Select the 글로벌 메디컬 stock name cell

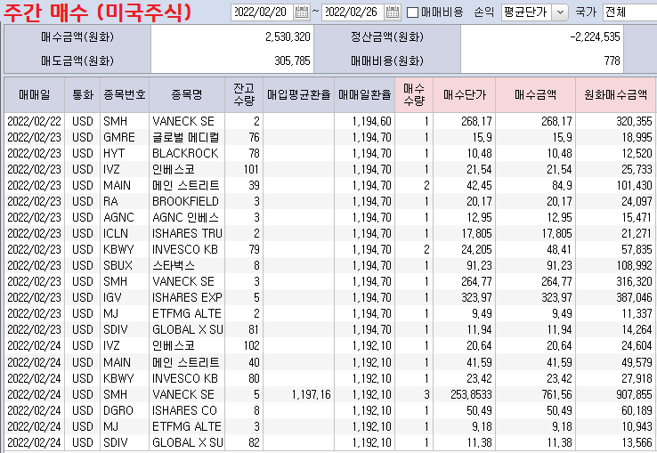pos(187,137)
